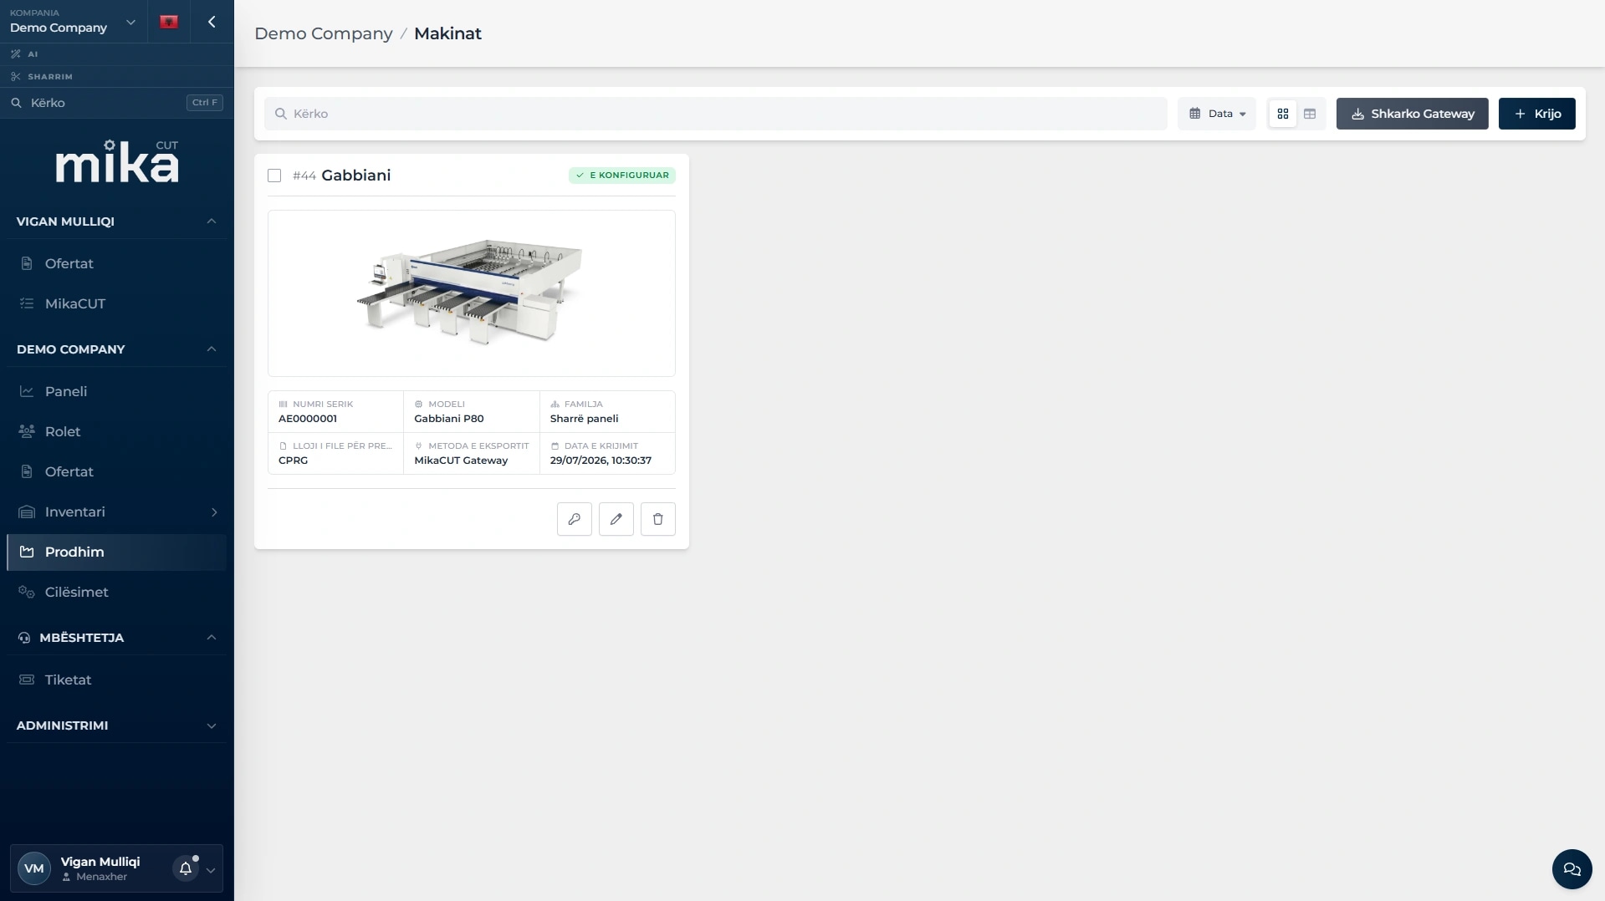Screen dimensions: 1605x901
Task: Open Rolet in the sidebar
Action: pyautogui.click(x=117, y=432)
